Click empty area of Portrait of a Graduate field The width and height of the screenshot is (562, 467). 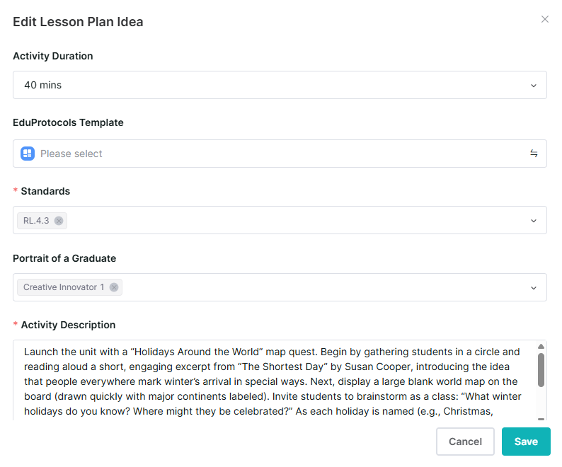324,287
